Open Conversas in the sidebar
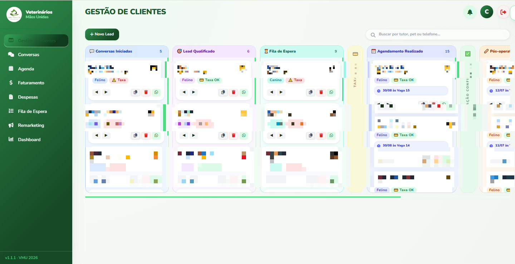This screenshot has width=515, height=264. (x=36, y=55)
